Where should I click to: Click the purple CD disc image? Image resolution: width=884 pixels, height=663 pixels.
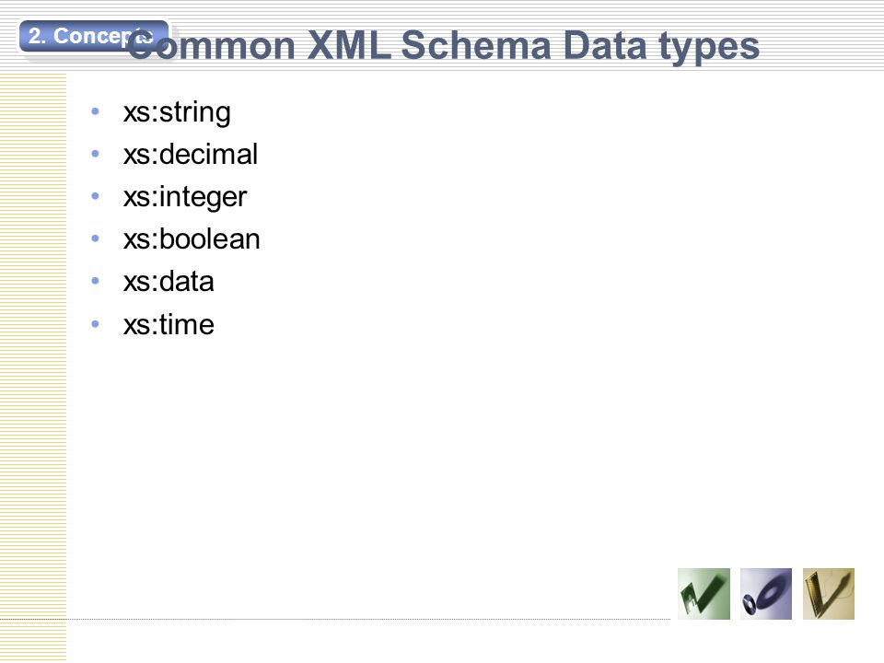[765, 594]
